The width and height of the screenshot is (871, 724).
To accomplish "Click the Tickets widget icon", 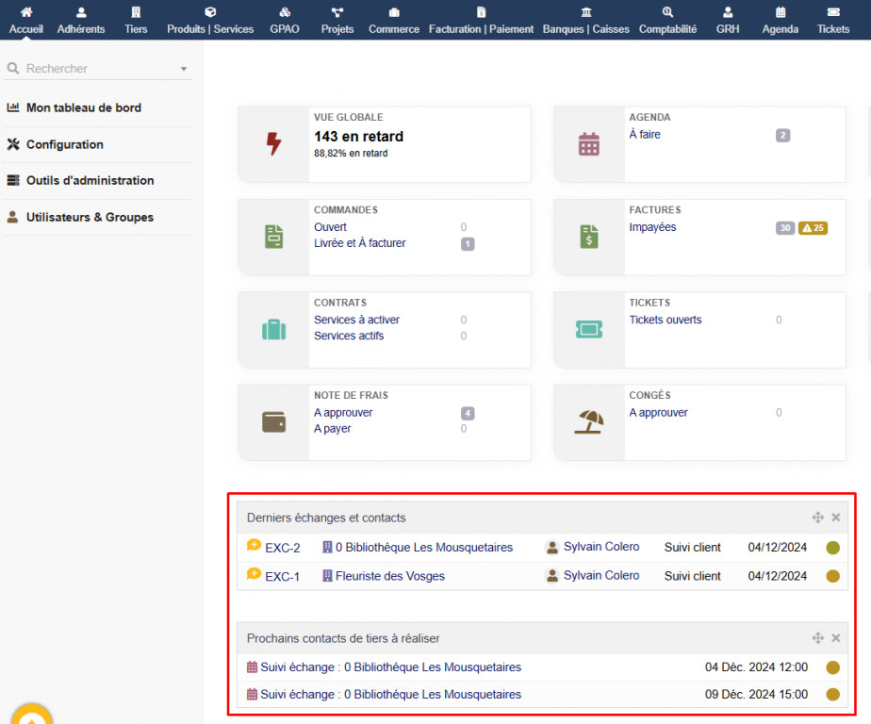I will 589,329.
